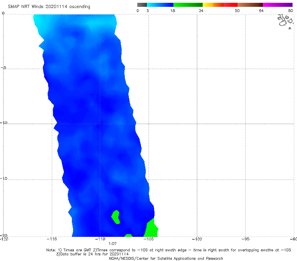
Task: Click the color bar label "50"
Action: [237, 10]
